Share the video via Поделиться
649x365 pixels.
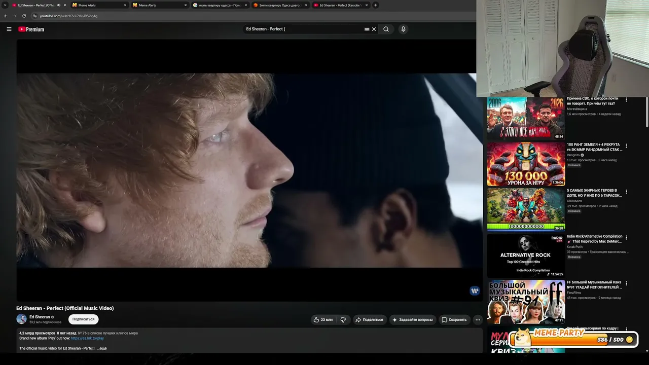point(369,320)
